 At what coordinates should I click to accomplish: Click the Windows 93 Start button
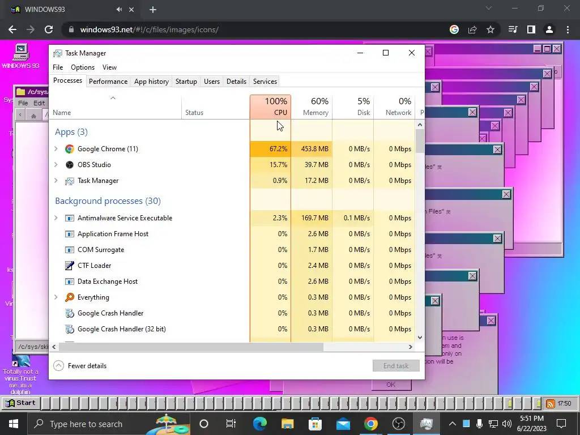click(x=21, y=403)
